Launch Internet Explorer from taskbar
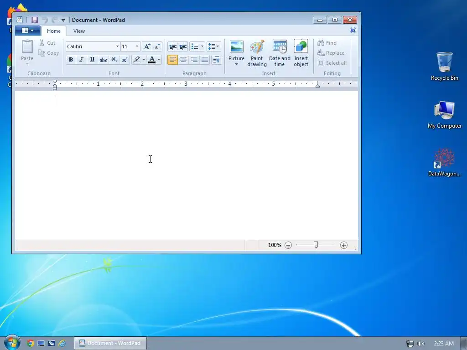The width and height of the screenshot is (467, 350). pos(62,343)
